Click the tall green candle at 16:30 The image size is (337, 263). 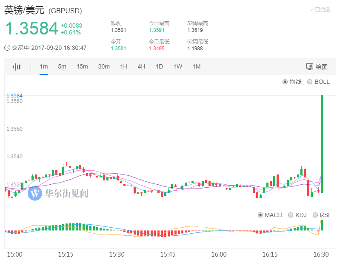[x=322, y=144]
